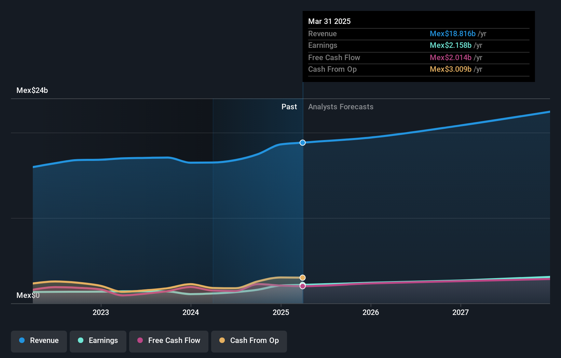Click the Mex$2.014b free cash flow value
561x358 pixels.
[450, 57]
